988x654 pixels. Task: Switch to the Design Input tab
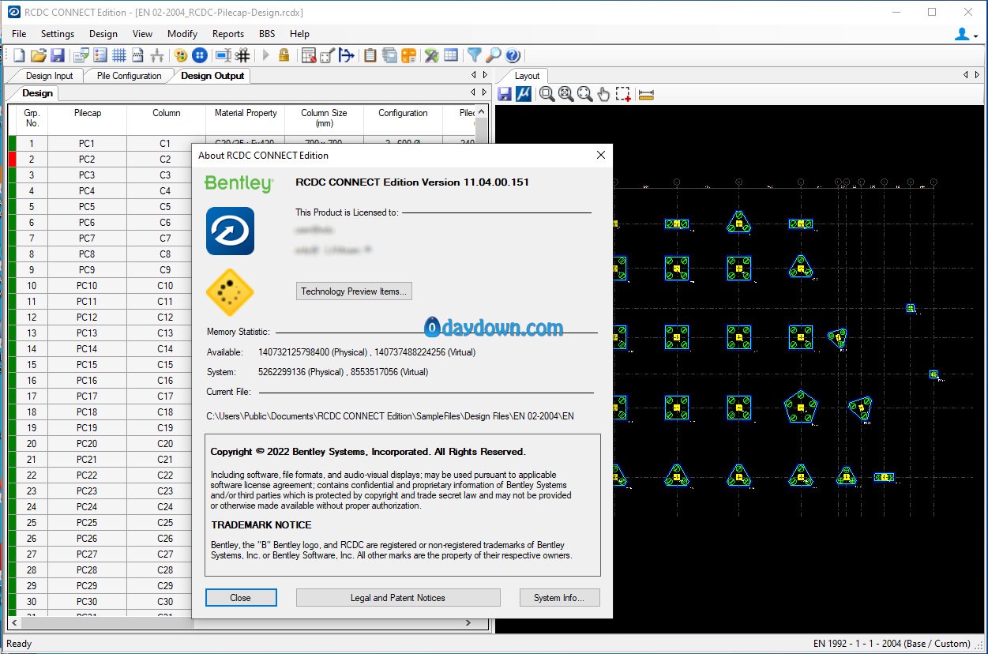[49, 76]
